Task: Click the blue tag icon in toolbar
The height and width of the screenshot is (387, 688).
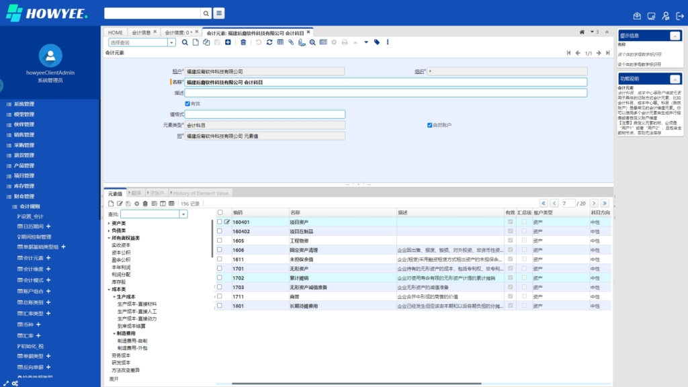Action: point(377,42)
